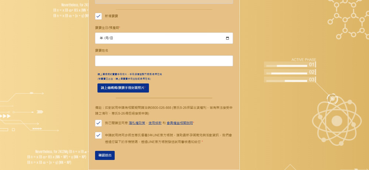Click the 寶寶生日/預產期 field label

tap(107, 28)
